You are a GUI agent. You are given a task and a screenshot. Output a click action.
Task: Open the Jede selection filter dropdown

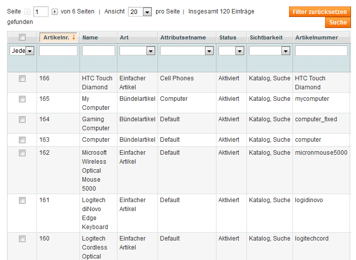coord(22,51)
